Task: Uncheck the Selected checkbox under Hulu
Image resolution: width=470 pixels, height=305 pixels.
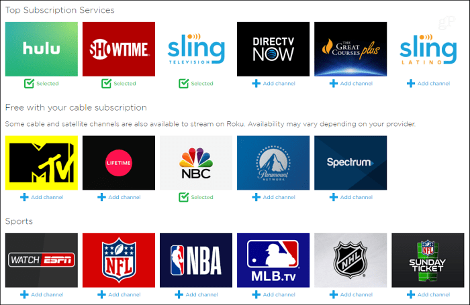Action: (x=29, y=84)
